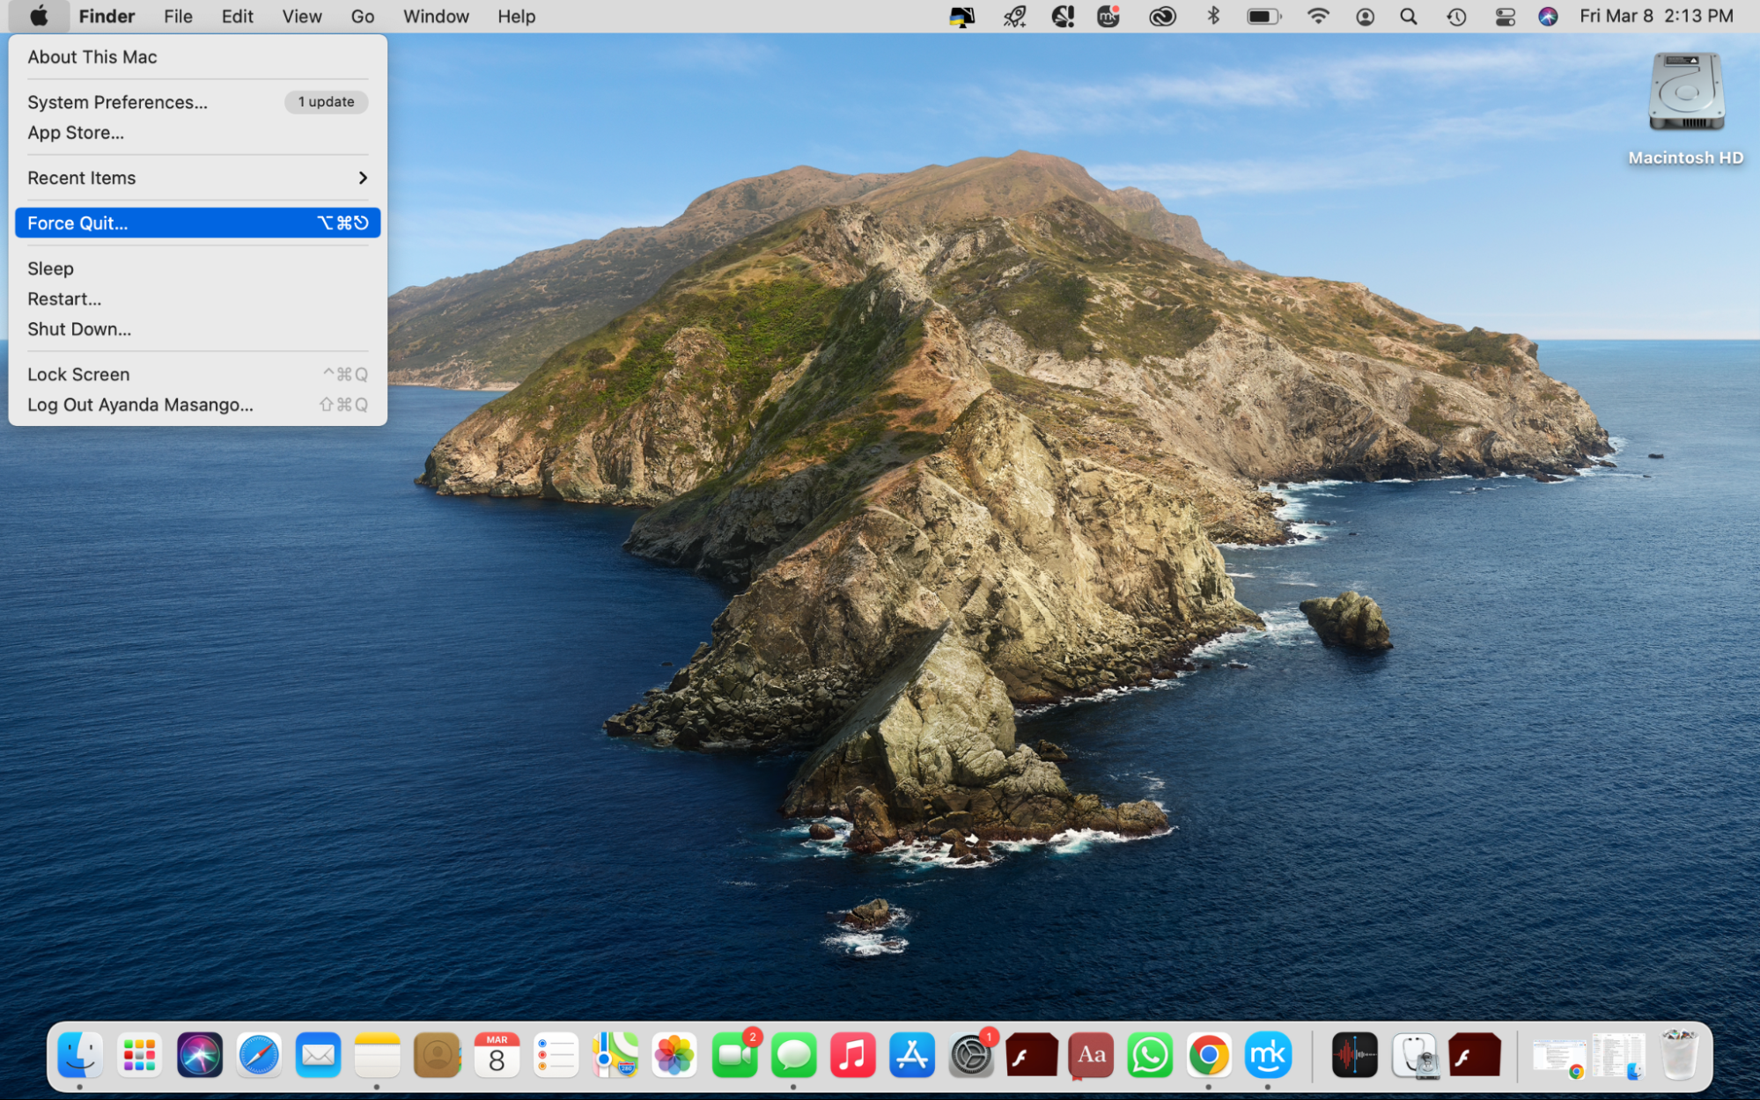Click the Bluetooth status icon
Viewport: 1760px width, 1100px height.
[x=1212, y=17]
